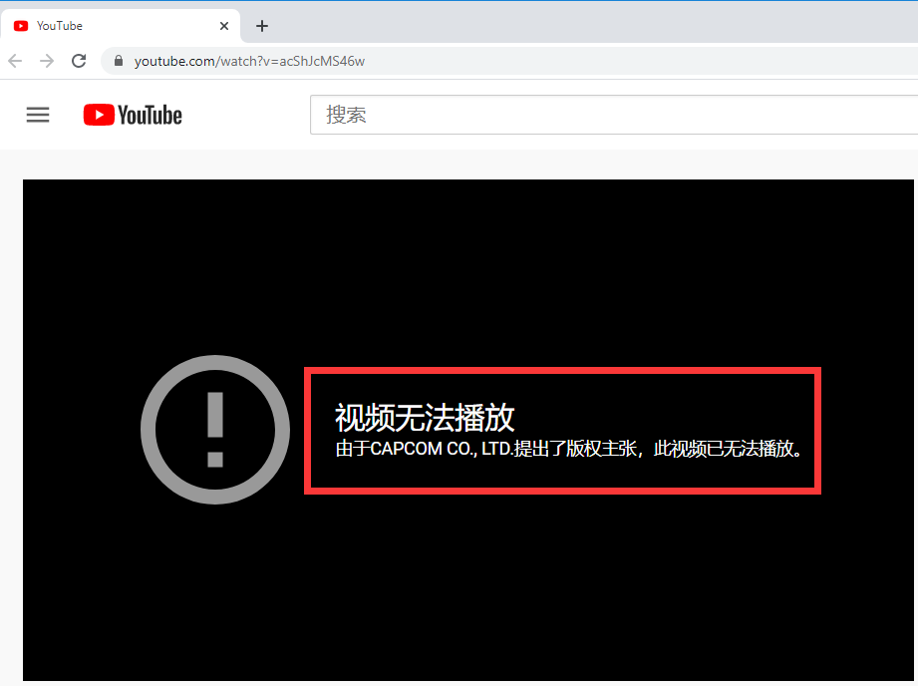Click the browser forward arrow
Viewport: 918px width, 686px height.
coord(47,61)
